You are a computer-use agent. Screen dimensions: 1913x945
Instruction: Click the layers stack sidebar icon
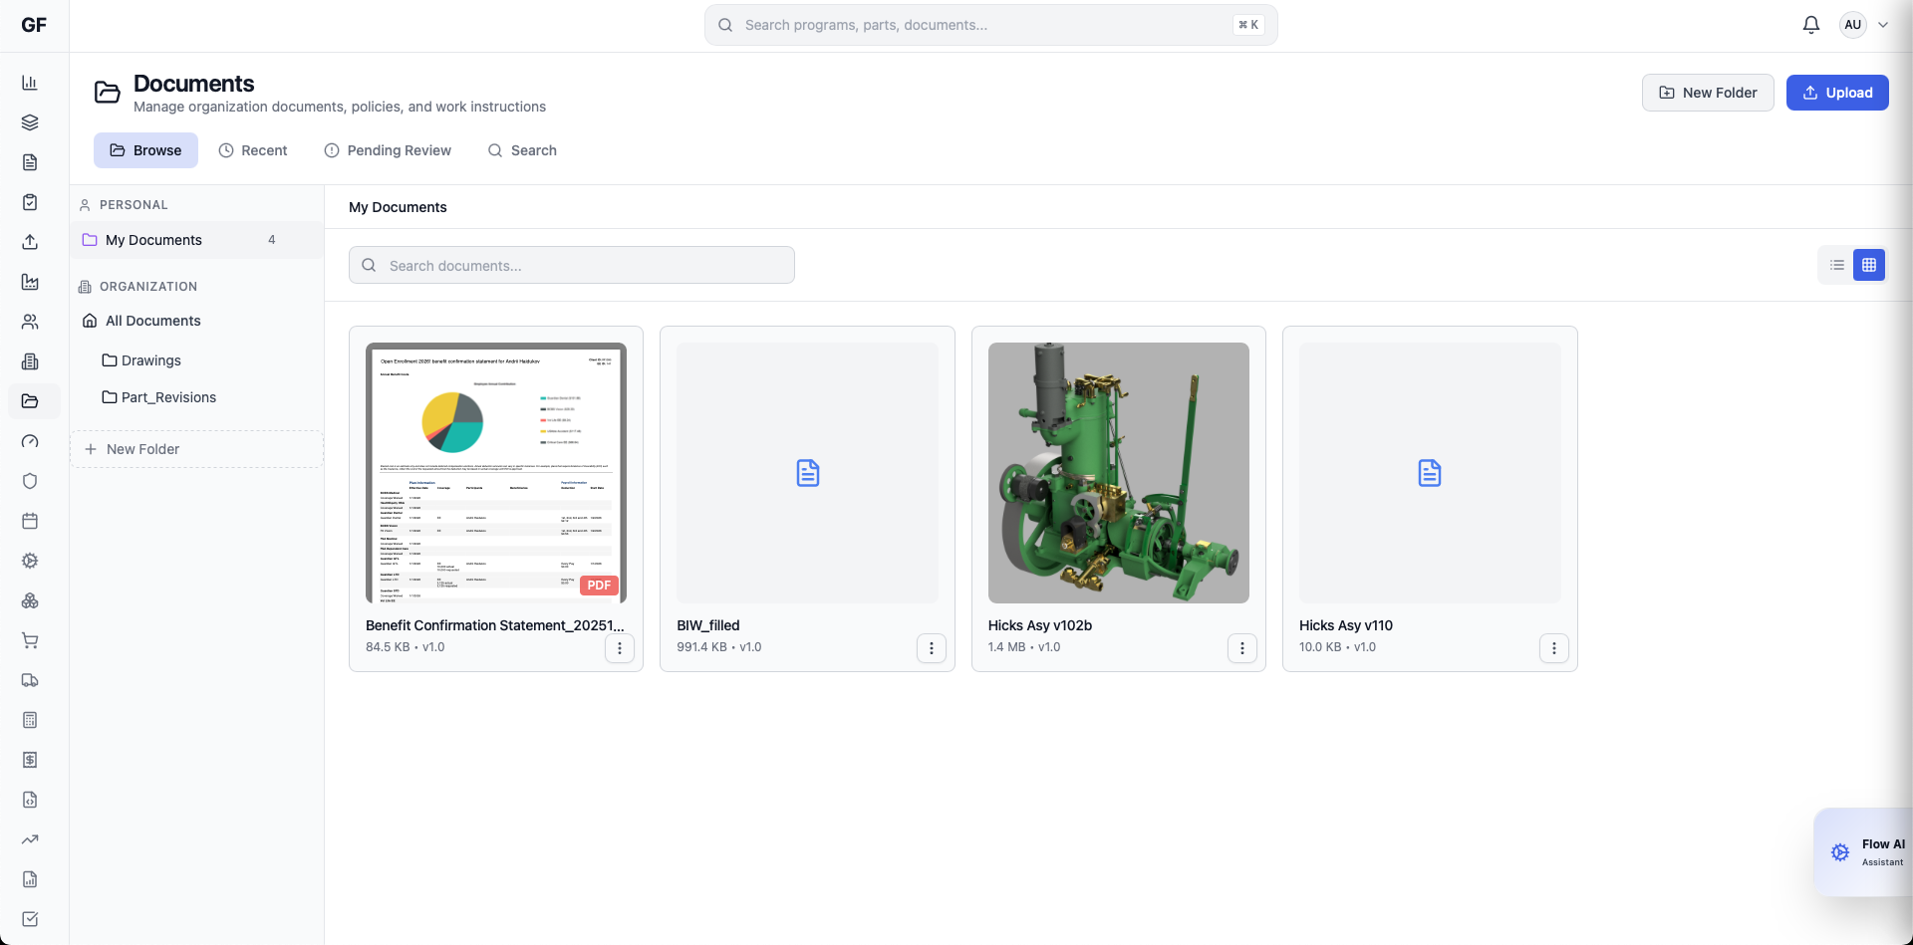(30, 122)
